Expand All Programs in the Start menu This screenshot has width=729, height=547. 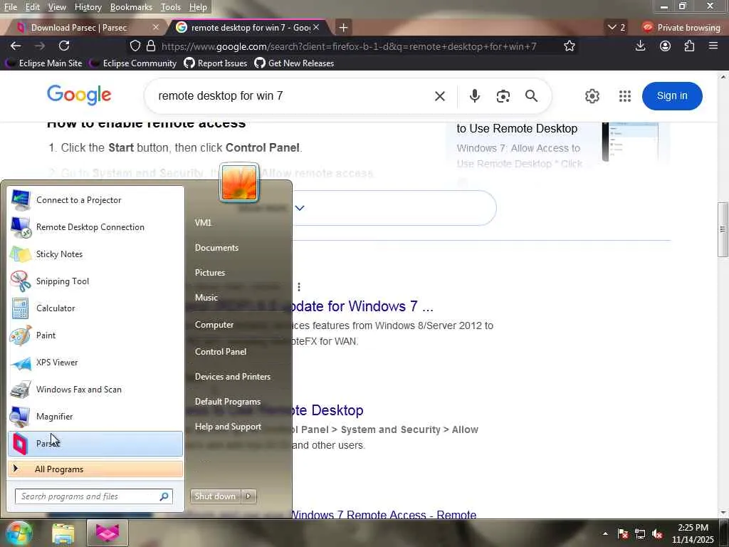coord(95,469)
